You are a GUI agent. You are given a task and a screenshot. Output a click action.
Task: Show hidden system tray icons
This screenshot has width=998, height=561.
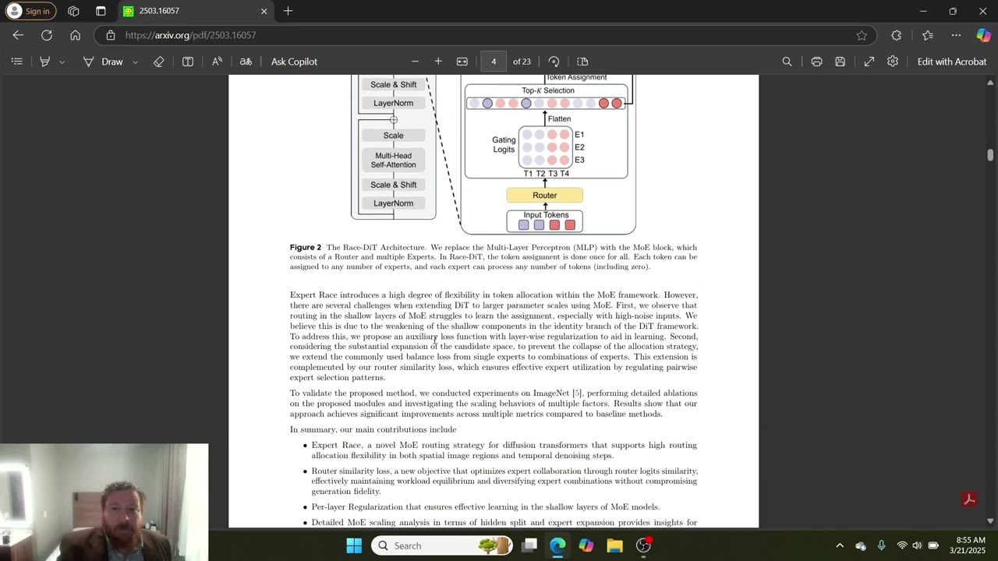click(840, 545)
